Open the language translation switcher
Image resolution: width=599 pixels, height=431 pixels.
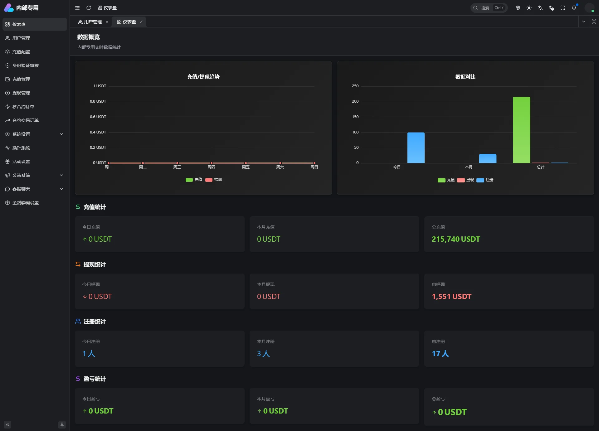pos(540,8)
